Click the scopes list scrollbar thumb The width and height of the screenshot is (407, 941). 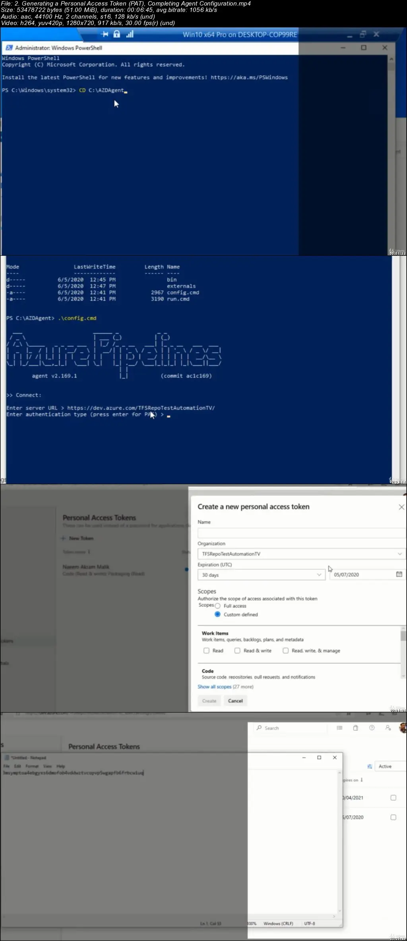403,636
